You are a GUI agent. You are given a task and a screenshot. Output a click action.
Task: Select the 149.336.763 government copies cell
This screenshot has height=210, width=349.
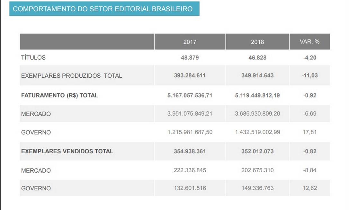257,188
